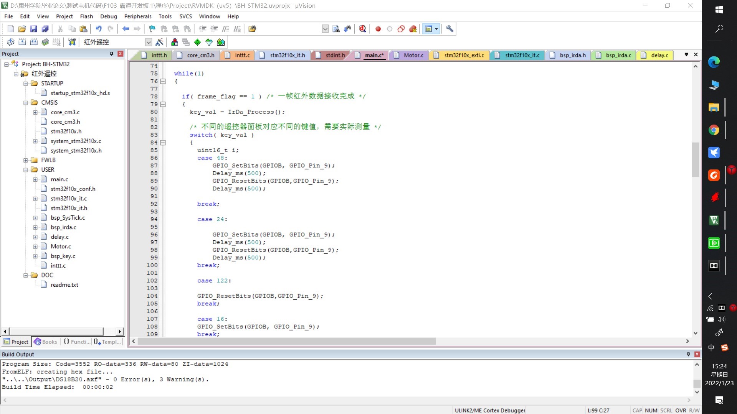
Task: Navigate backwards with blue left arrow
Action: pyautogui.click(x=126, y=29)
